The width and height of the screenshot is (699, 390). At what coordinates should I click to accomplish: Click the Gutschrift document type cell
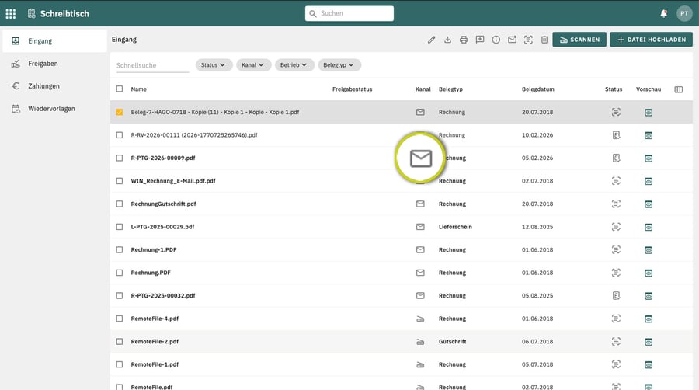(x=453, y=341)
